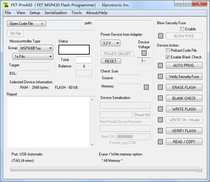Click the Balance value field
Viewport: 210px width, 182px height.
pos(84,66)
